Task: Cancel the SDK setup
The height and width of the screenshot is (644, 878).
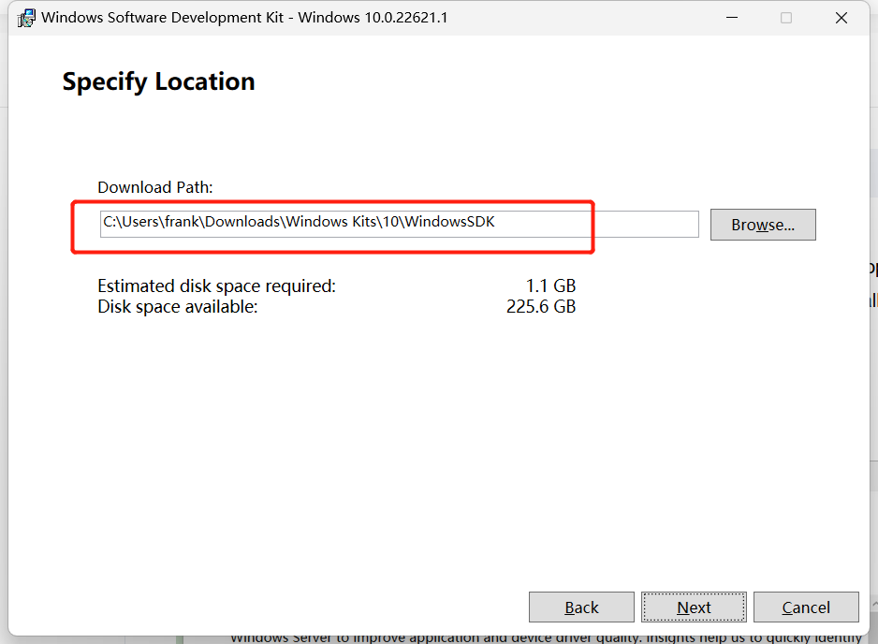Action: coord(806,607)
